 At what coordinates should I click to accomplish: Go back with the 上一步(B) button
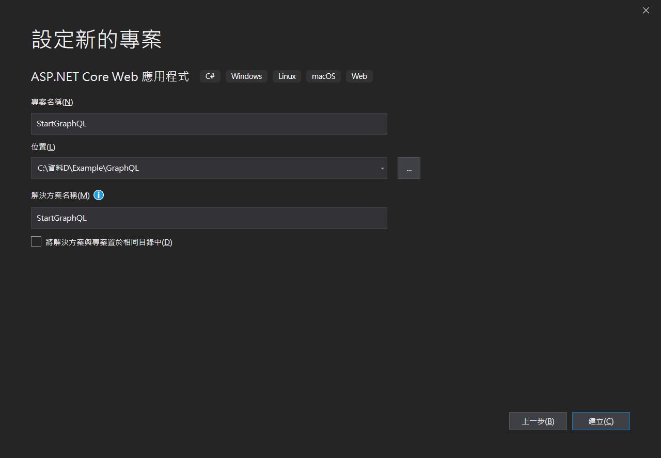click(538, 421)
